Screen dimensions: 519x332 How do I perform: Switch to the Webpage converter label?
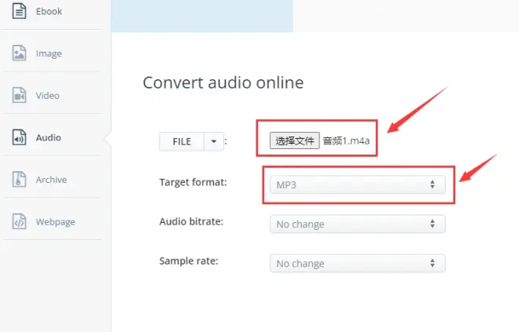click(x=55, y=221)
